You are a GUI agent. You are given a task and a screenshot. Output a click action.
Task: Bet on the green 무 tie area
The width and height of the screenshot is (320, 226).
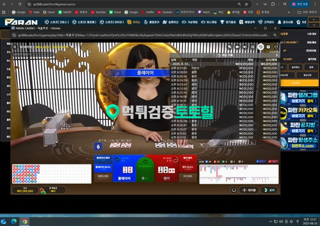click(145, 171)
